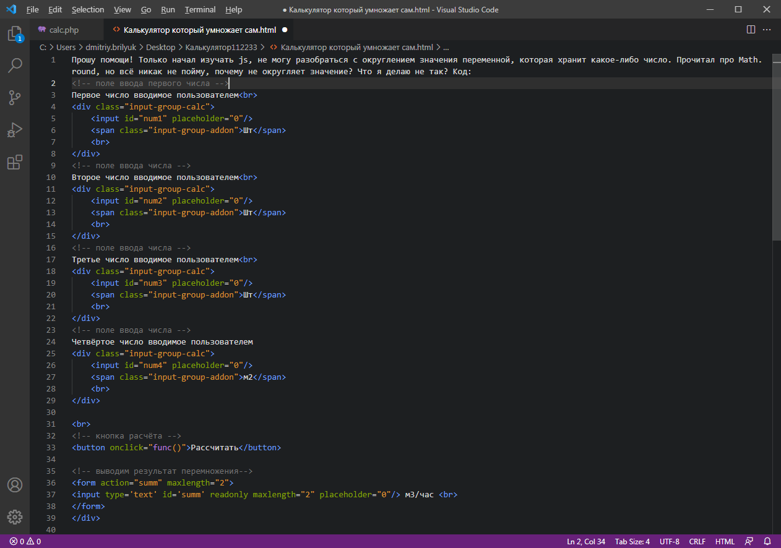The width and height of the screenshot is (781, 548).
Task: Change indentation via Tab Size: 4
Action: click(632, 542)
